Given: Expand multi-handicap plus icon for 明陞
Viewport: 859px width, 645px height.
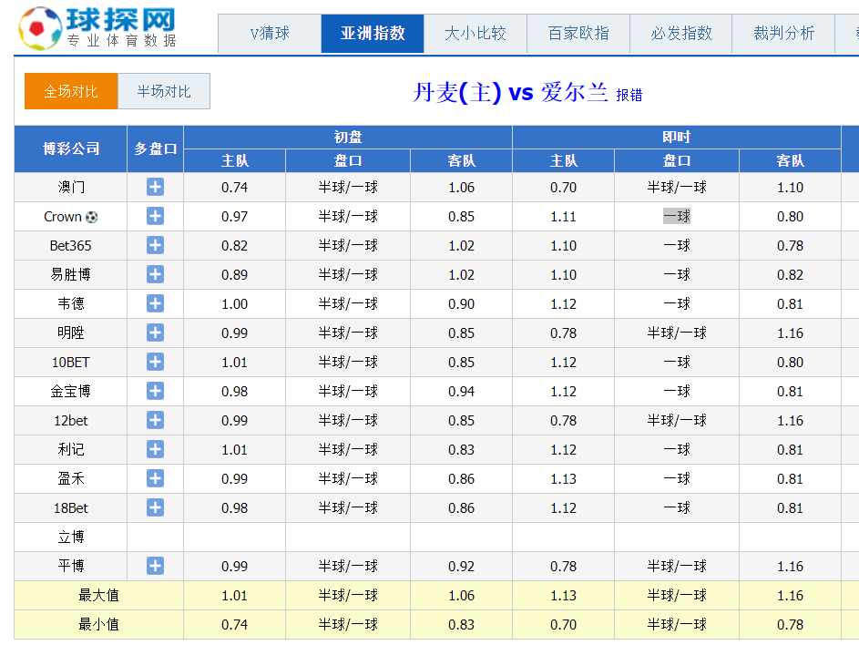Looking at the screenshot, I should 155,333.
